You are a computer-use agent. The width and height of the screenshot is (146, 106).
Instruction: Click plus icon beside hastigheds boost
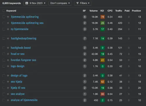[x=8, y=48]
